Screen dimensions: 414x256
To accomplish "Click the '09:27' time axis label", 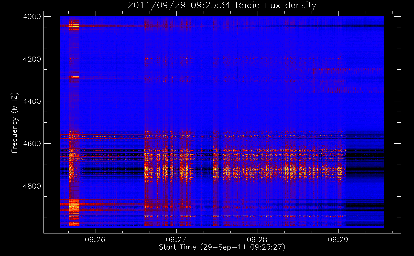I will pos(176,240).
